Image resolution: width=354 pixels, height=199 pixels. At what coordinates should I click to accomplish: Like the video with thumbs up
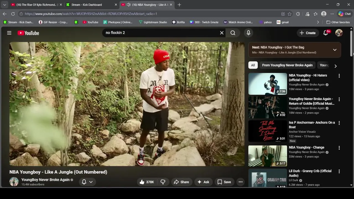tap(147, 182)
